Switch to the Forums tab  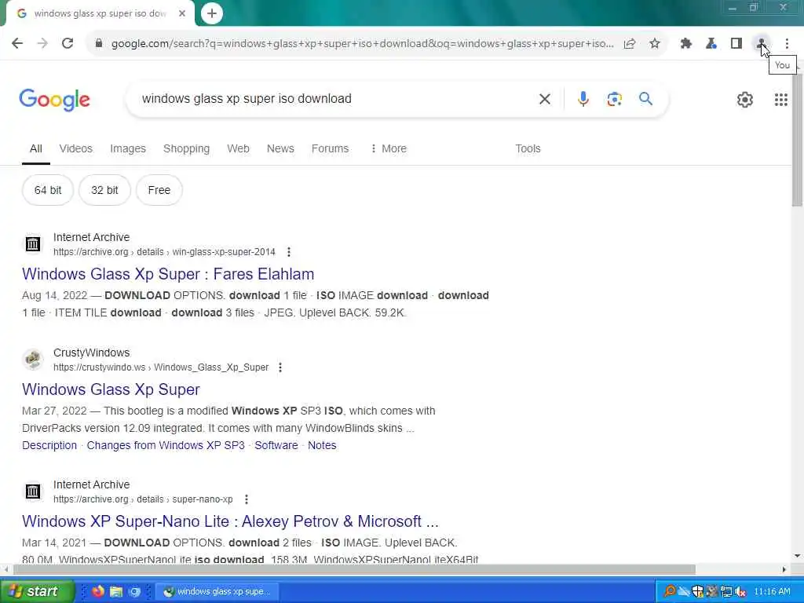pos(330,148)
